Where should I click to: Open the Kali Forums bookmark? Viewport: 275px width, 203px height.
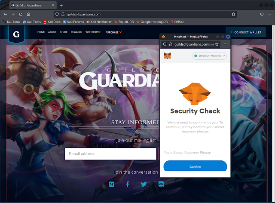(x=73, y=22)
